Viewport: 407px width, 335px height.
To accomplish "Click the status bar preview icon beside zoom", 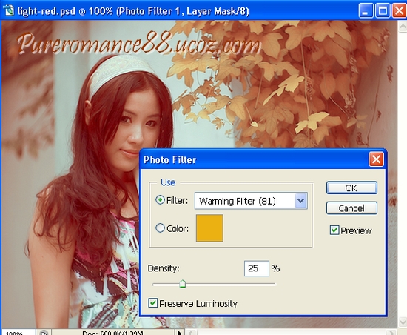I will (44, 332).
